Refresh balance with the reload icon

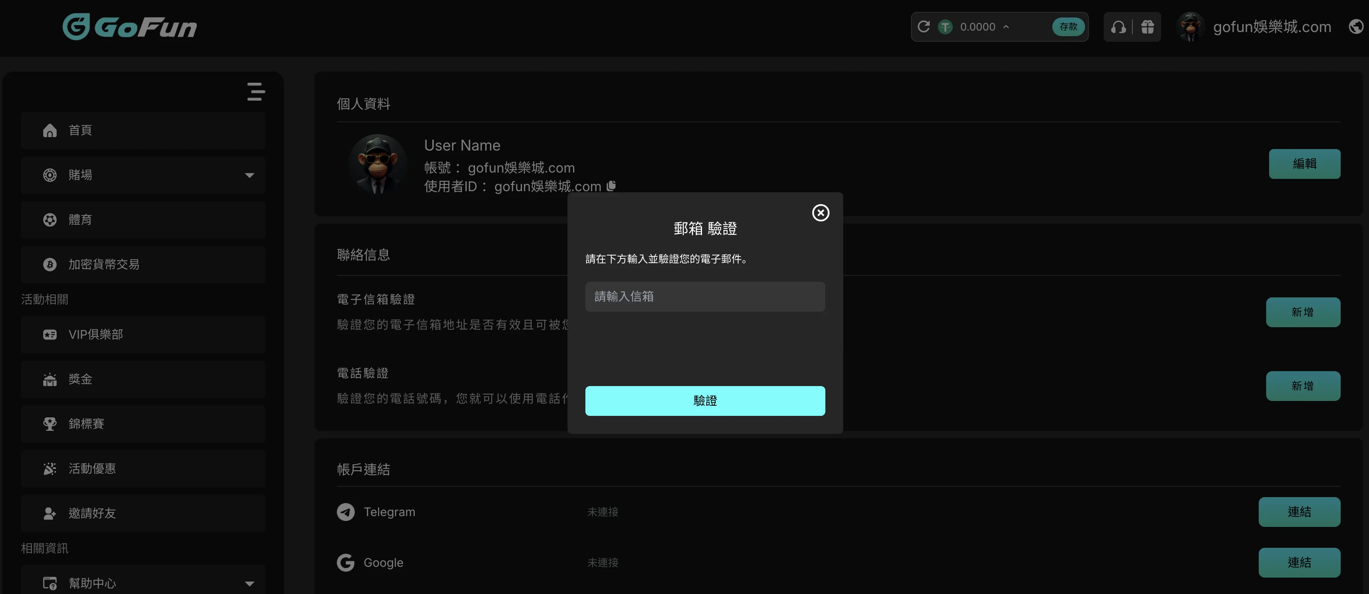(x=924, y=26)
